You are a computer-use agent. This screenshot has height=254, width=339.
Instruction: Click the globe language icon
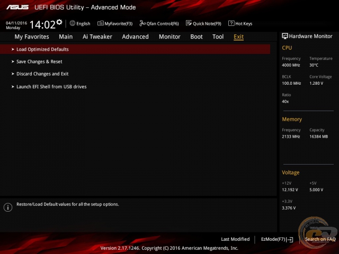pos(73,23)
